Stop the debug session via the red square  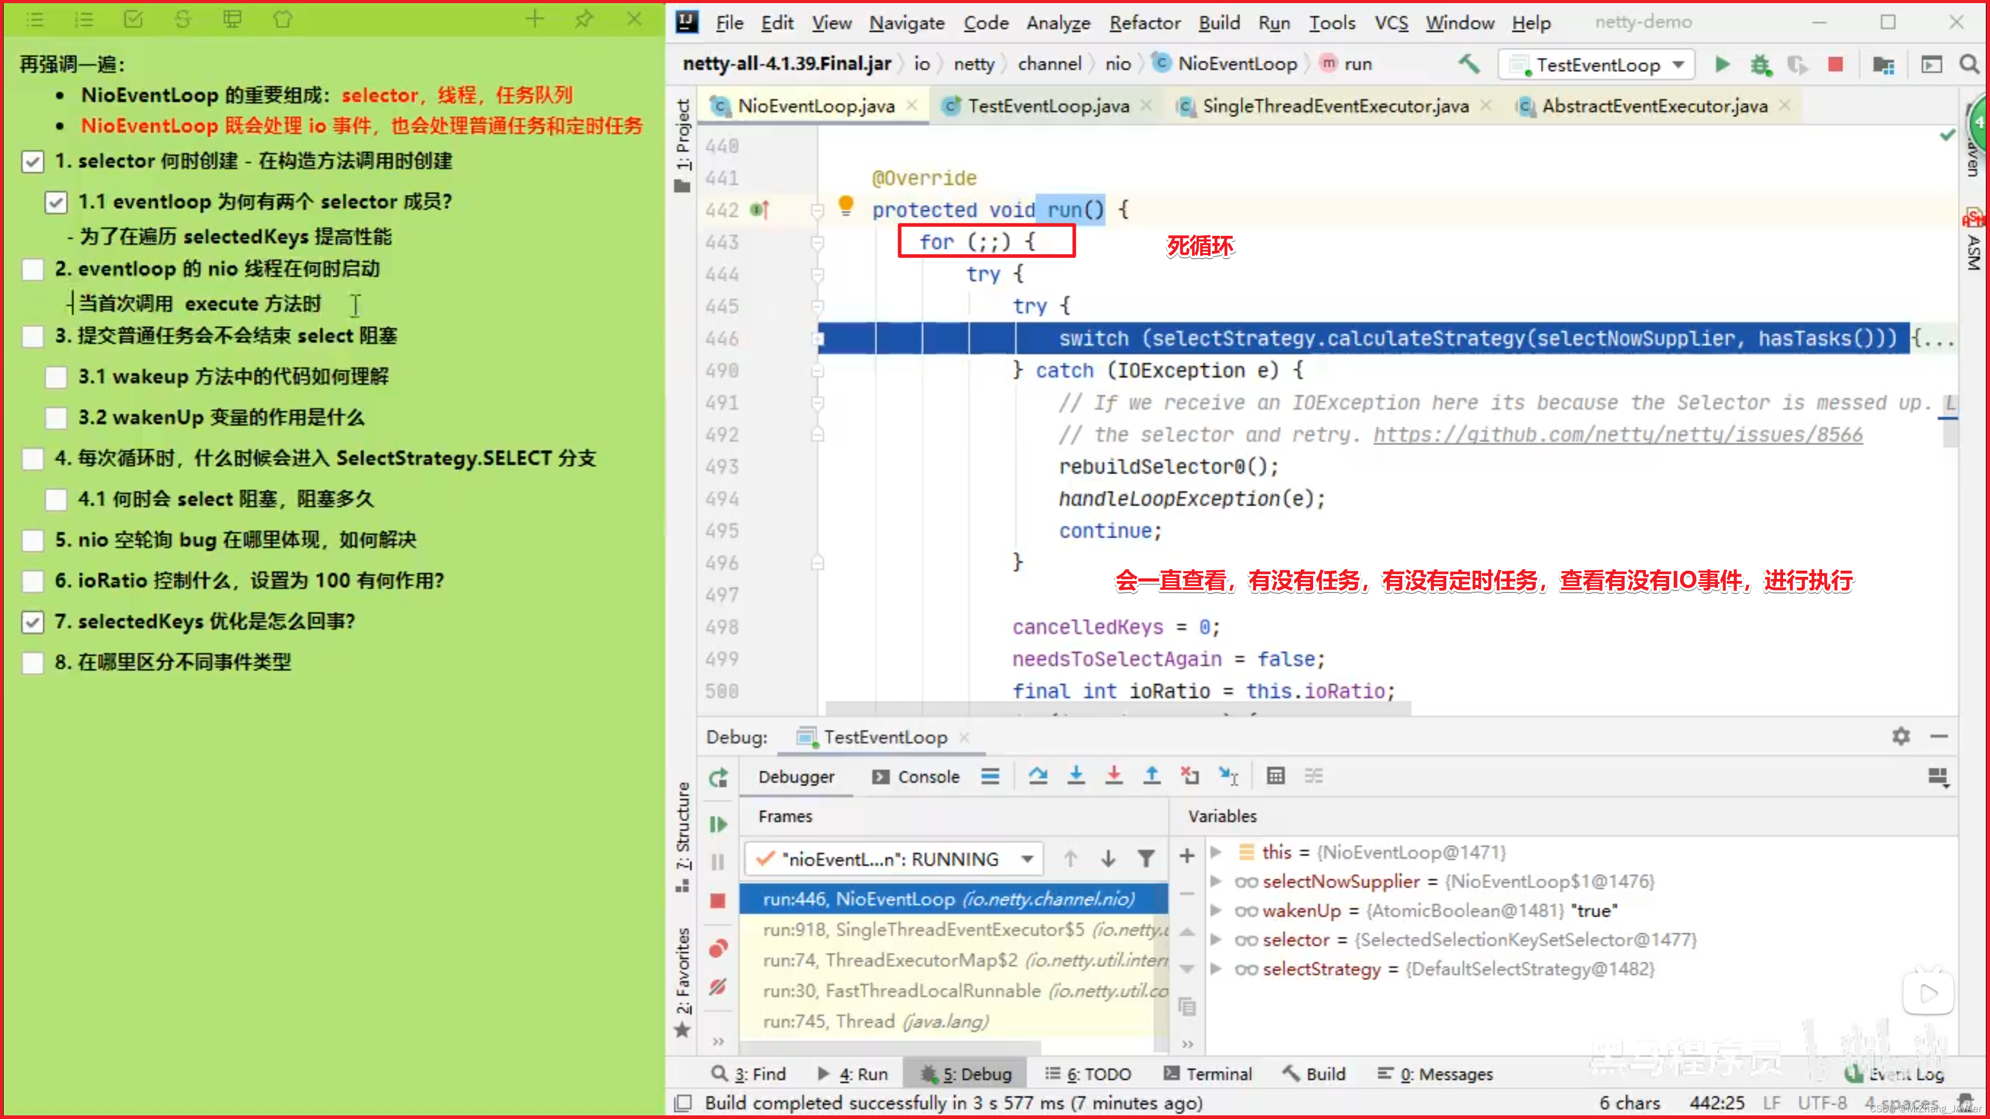point(718,900)
